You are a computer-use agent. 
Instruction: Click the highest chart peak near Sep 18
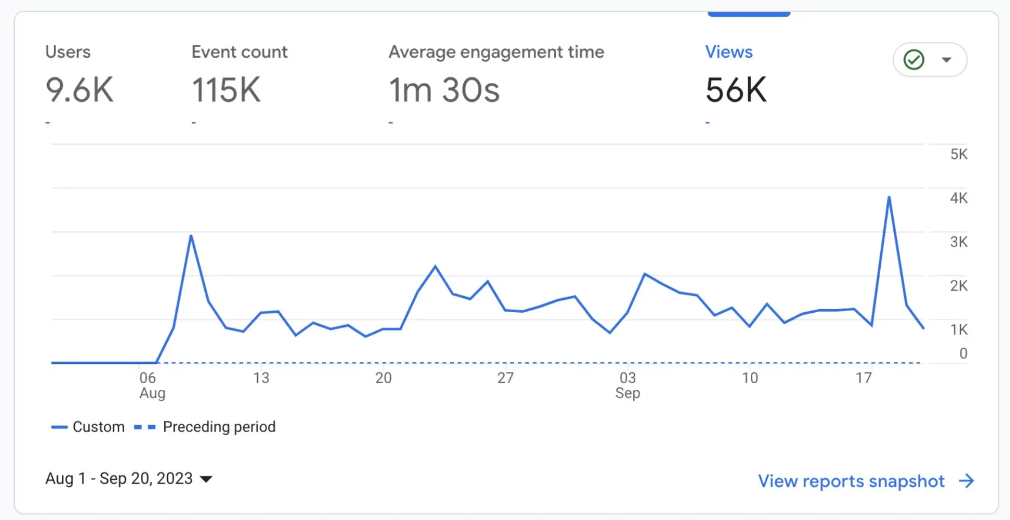(x=889, y=197)
